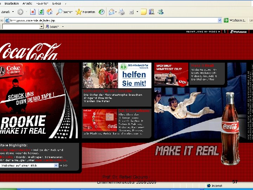253x190 pixels.
Task: Open the History clock icon
Action: pos(102,12)
